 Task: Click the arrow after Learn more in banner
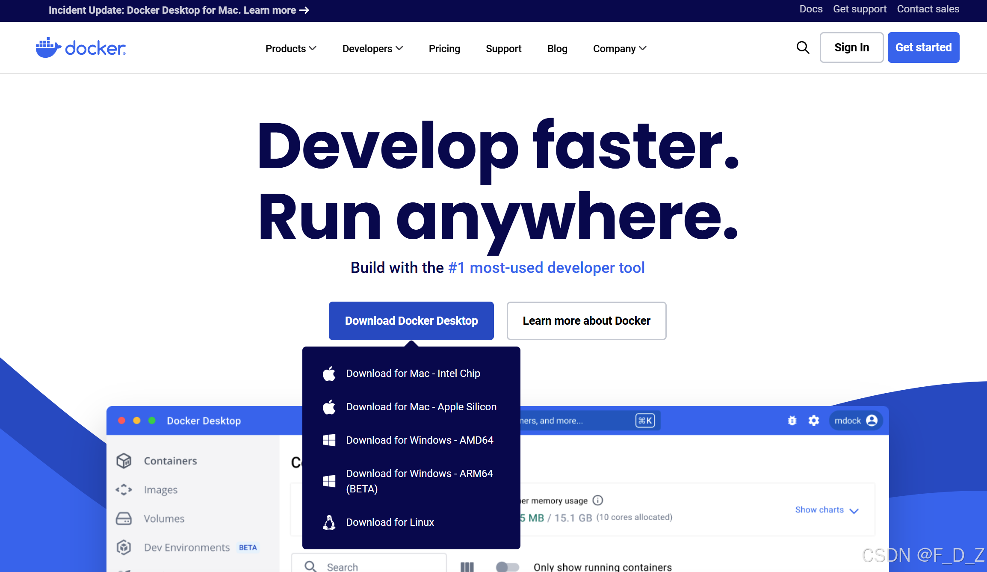[x=304, y=10]
